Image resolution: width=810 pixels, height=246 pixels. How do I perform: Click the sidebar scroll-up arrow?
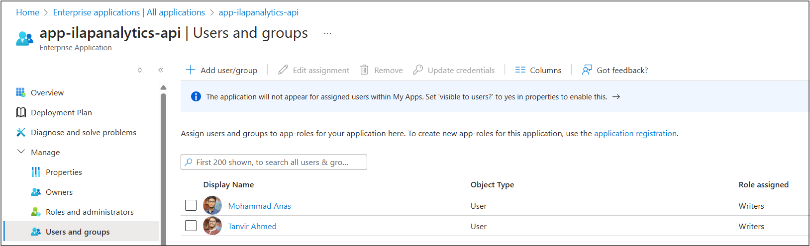(163, 87)
